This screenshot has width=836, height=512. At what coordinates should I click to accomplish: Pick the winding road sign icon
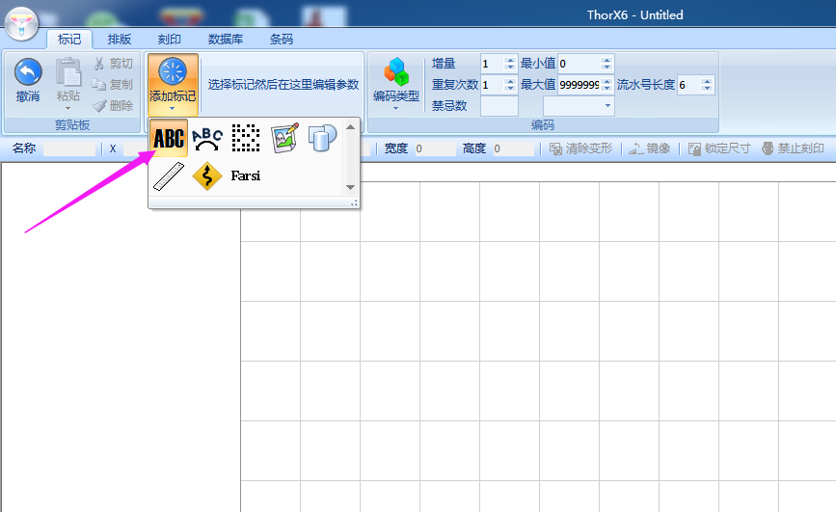tap(207, 176)
